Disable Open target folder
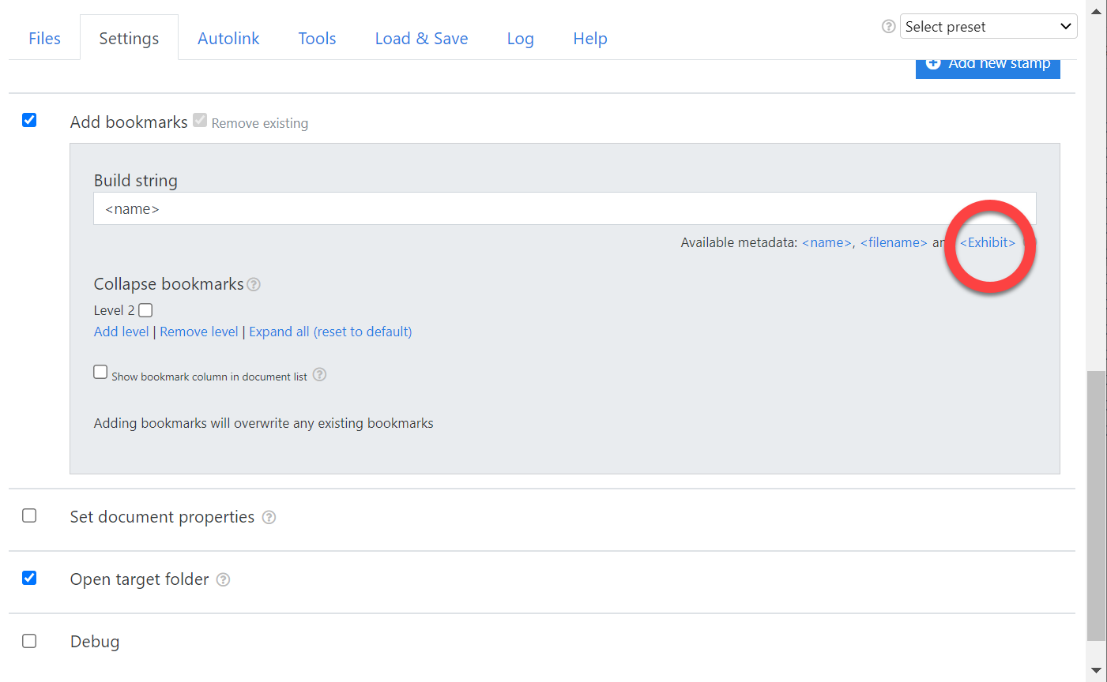 tap(29, 578)
